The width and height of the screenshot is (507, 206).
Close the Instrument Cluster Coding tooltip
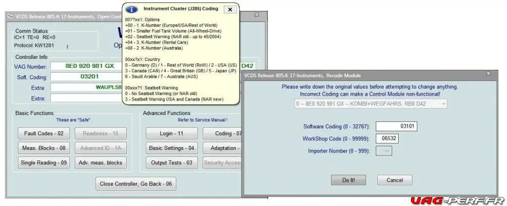coord(230,9)
